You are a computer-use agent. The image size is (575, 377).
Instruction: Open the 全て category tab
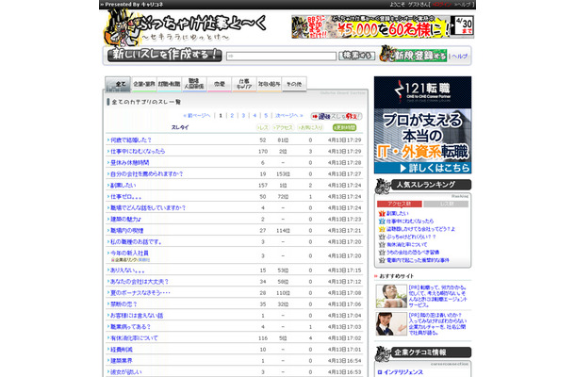pos(118,84)
